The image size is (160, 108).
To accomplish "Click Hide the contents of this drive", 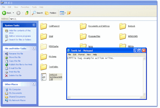I will pyautogui.click(x=20, y=32).
